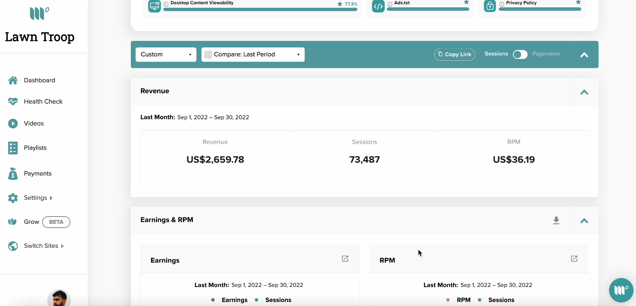Expand the Settings submenu arrow

click(x=51, y=198)
